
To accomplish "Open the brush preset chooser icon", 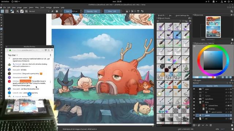I will click(26, 11).
